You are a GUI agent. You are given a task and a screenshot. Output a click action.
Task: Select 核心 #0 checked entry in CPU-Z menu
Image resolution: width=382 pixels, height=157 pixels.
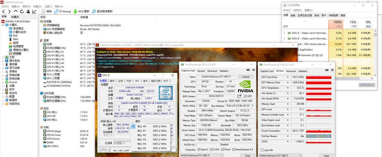click(x=150, y=126)
